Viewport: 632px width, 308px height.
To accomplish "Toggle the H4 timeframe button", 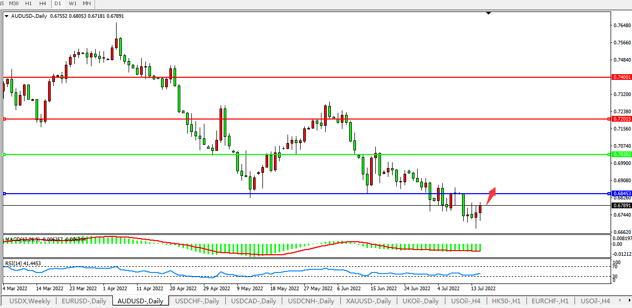I will pyautogui.click(x=42, y=4).
